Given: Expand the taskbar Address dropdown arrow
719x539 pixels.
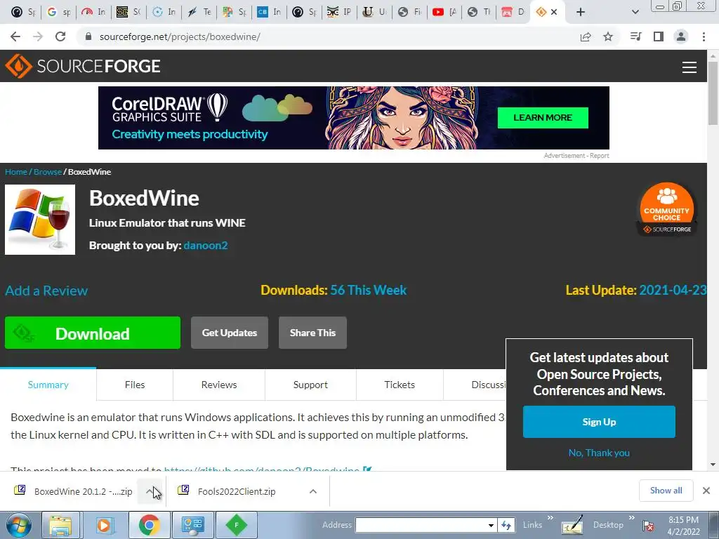Looking at the screenshot, I should click(x=491, y=525).
